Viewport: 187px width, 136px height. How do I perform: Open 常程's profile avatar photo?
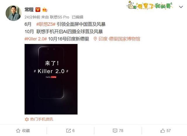13,13
